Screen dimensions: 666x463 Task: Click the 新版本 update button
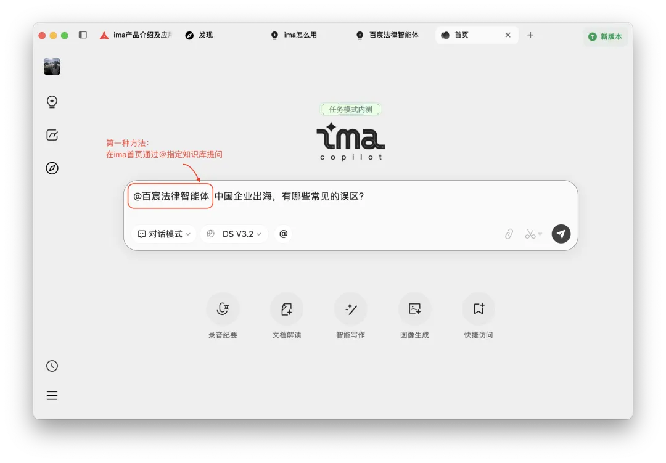[606, 36]
